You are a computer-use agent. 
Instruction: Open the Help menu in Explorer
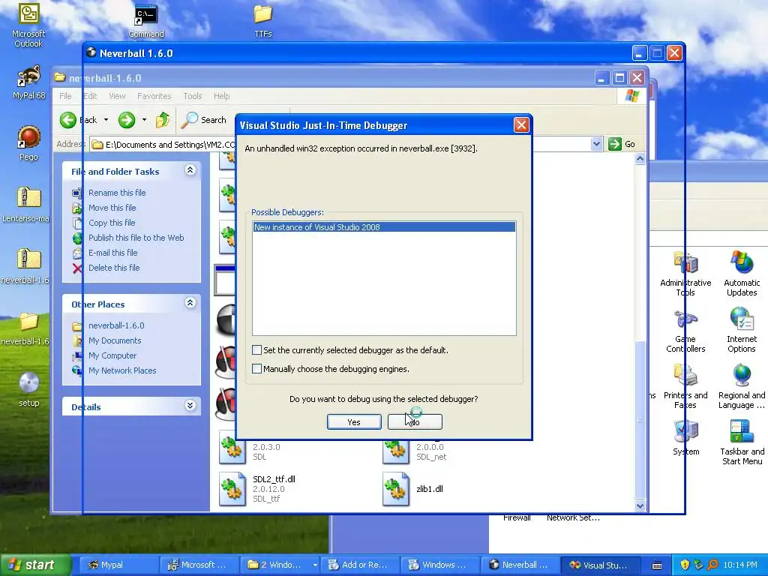pyautogui.click(x=221, y=96)
